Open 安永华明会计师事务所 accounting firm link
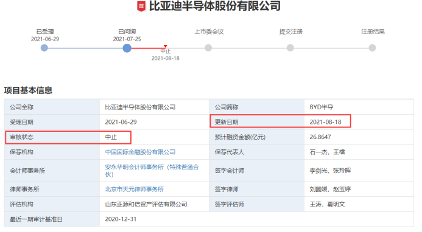The image size is (422, 232). click(152, 171)
